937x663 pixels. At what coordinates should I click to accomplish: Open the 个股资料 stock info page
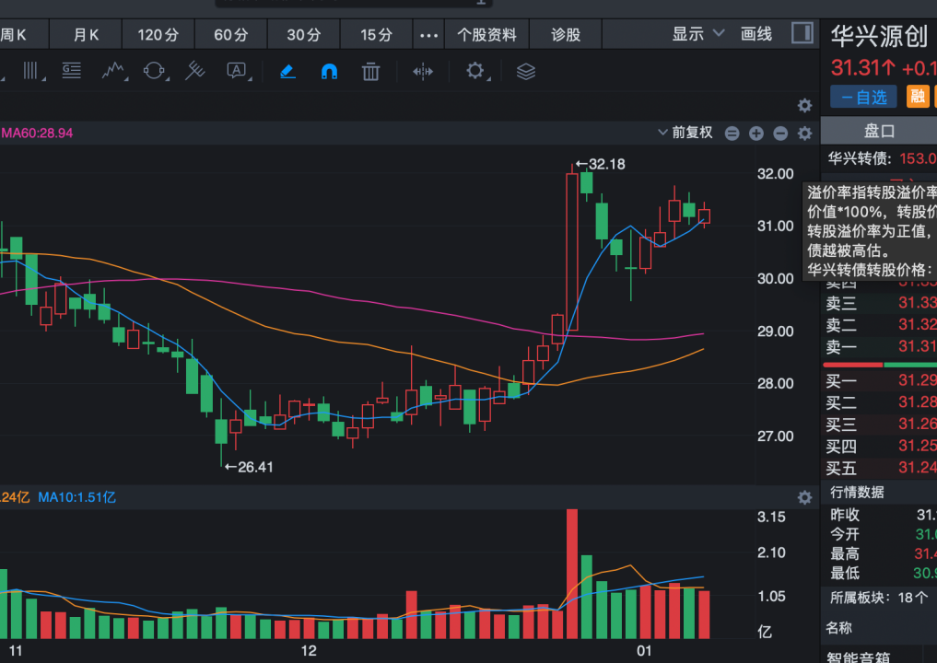point(486,35)
